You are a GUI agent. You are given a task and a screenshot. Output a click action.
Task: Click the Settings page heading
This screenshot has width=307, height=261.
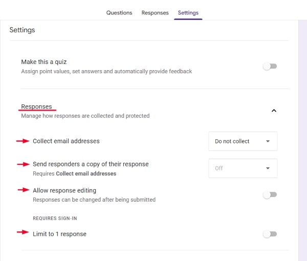pyautogui.click(x=23, y=30)
